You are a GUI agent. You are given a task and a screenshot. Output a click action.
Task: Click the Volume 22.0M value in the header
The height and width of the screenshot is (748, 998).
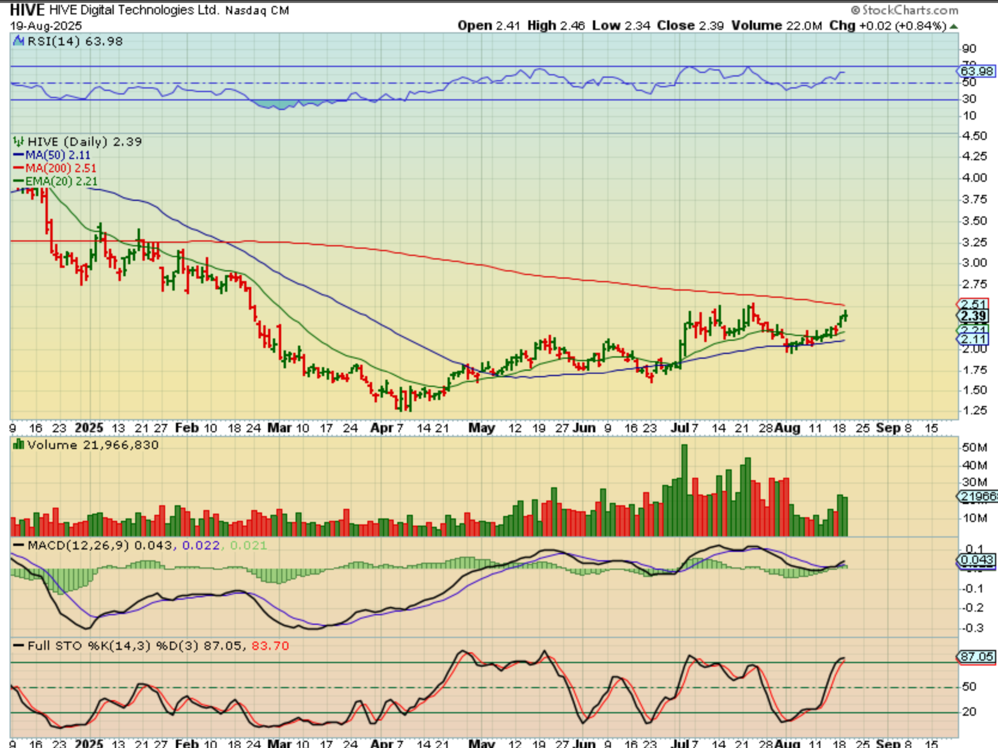coord(776,26)
